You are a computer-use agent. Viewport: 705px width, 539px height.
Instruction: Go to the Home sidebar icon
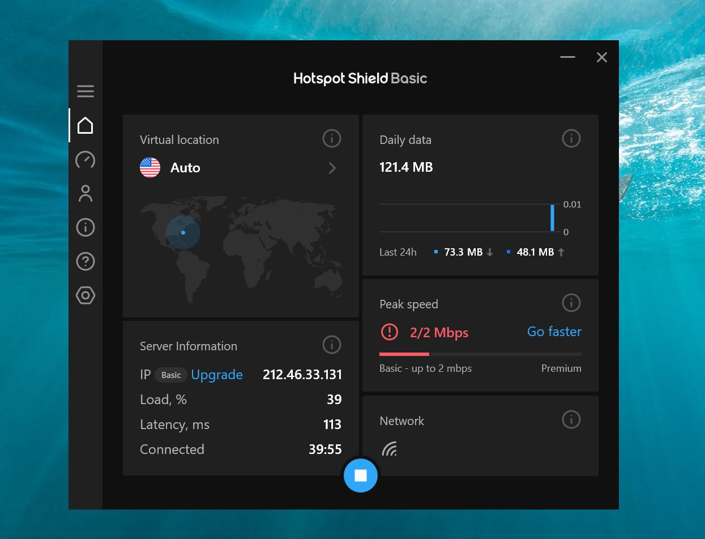[86, 125]
